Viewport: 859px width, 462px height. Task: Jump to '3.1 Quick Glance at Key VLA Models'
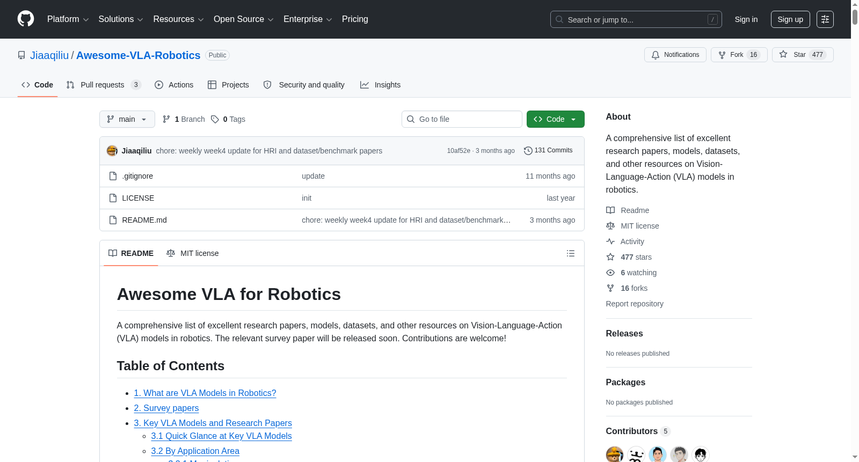(x=222, y=436)
